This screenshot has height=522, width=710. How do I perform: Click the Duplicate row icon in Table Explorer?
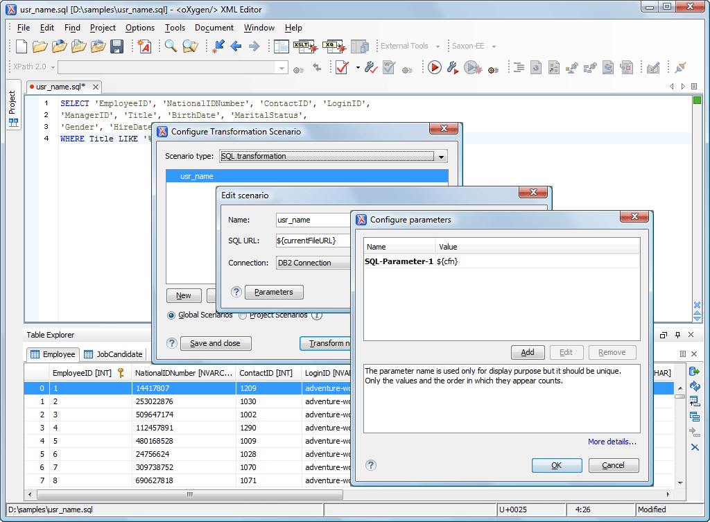695,416
